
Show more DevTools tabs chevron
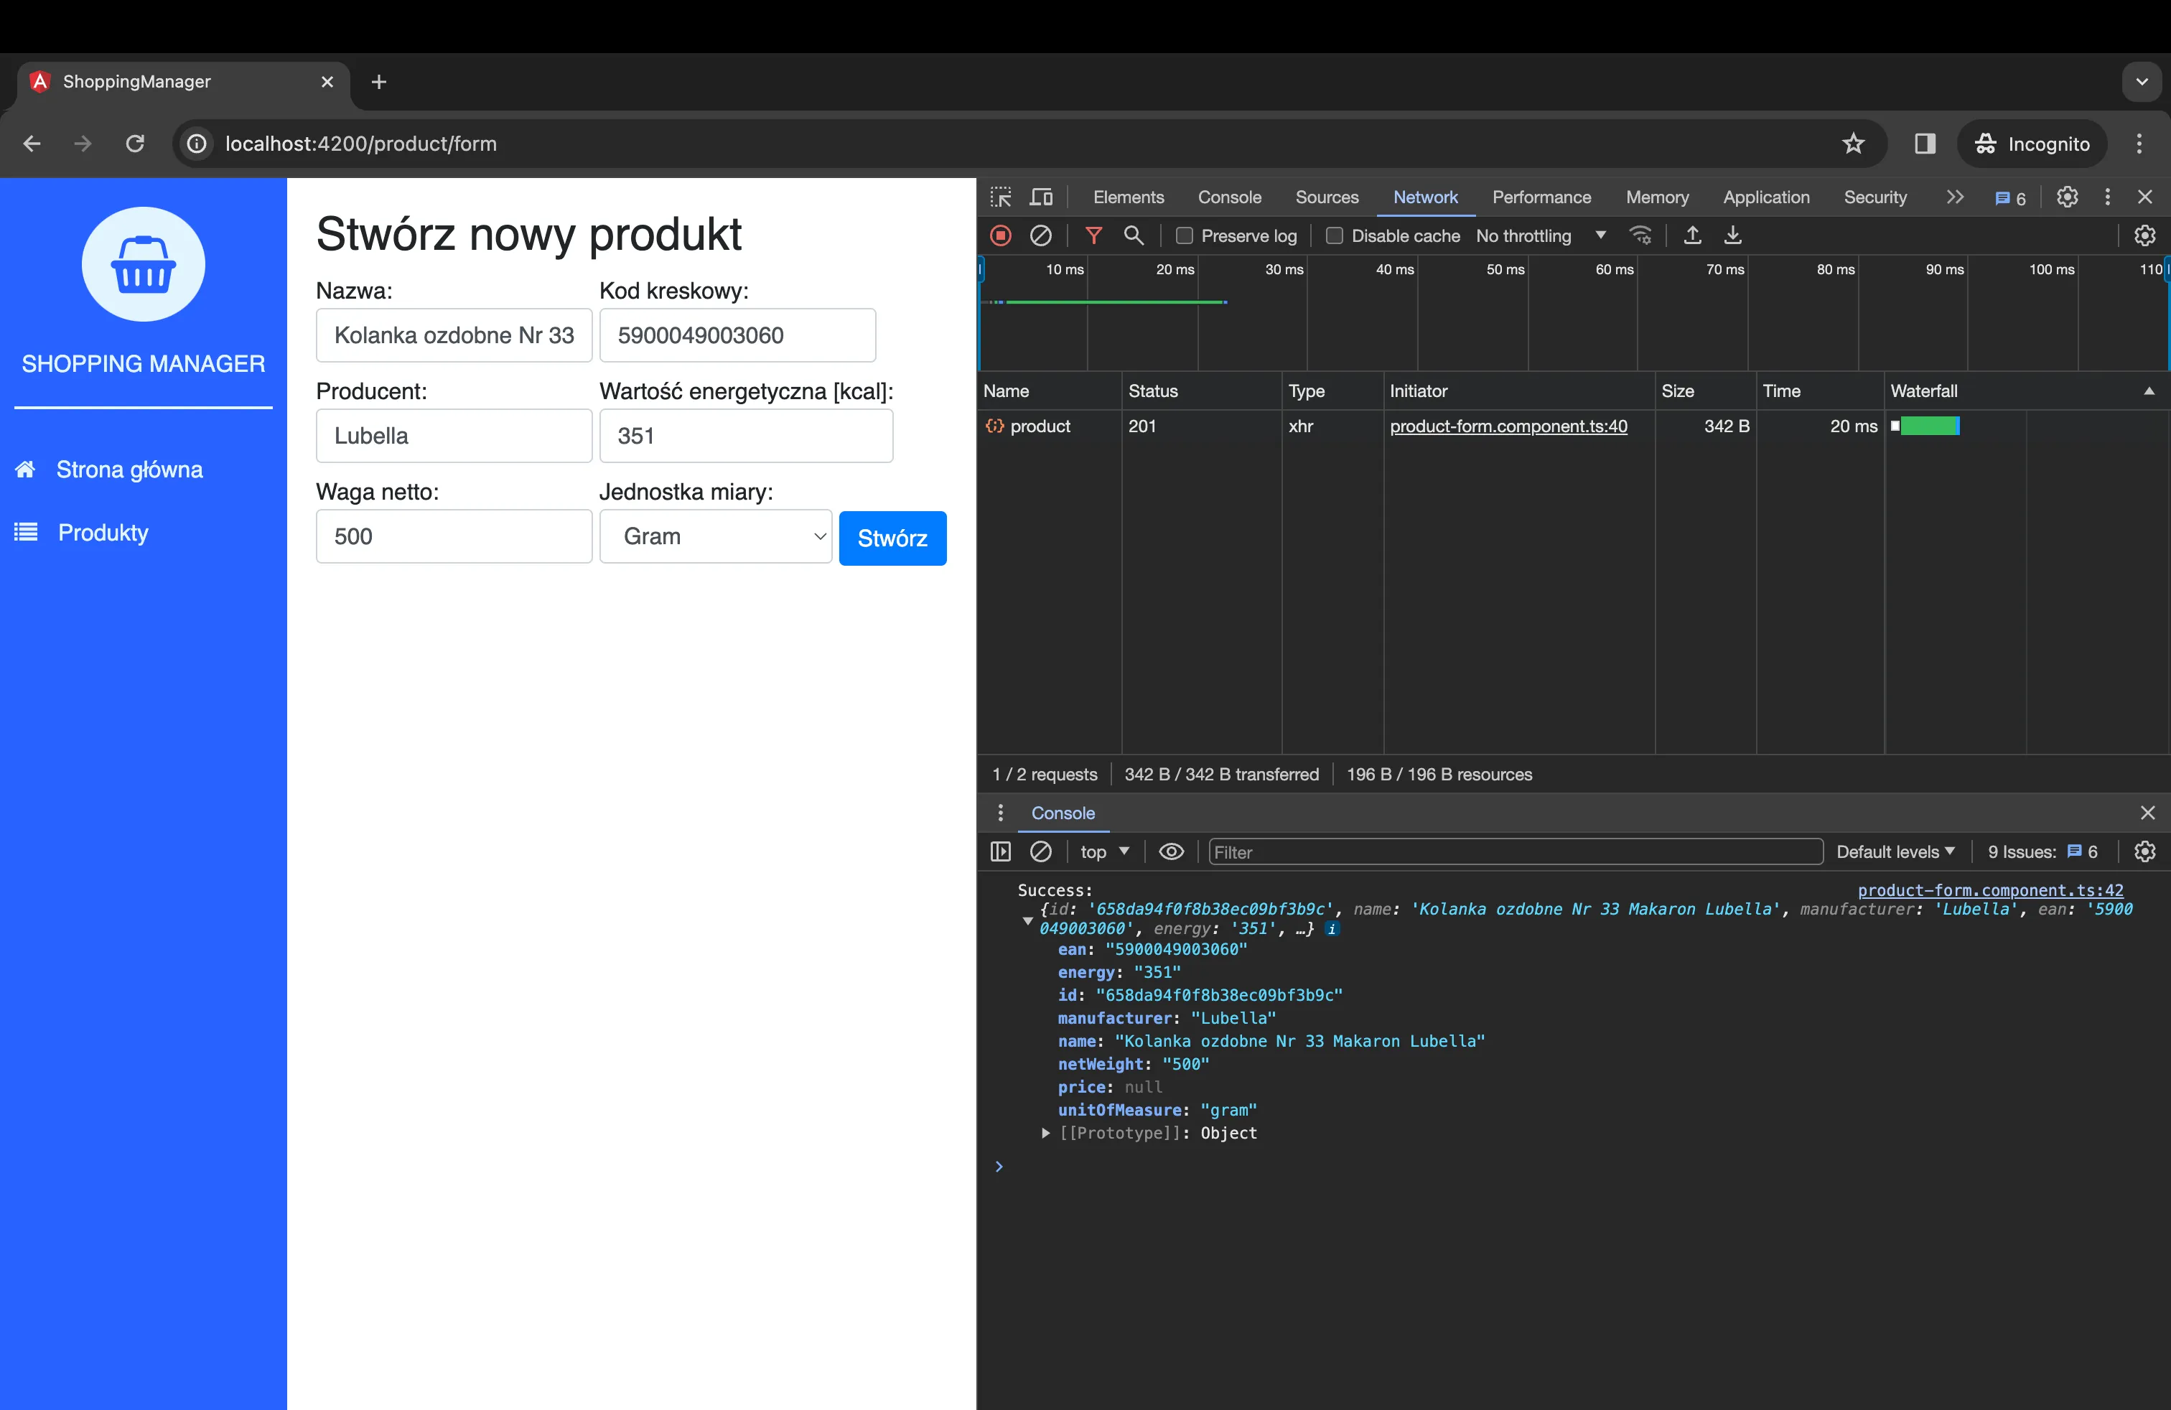(x=1955, y=197)
